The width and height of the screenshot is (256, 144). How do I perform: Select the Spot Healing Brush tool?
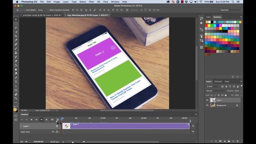tap(16, 44)
